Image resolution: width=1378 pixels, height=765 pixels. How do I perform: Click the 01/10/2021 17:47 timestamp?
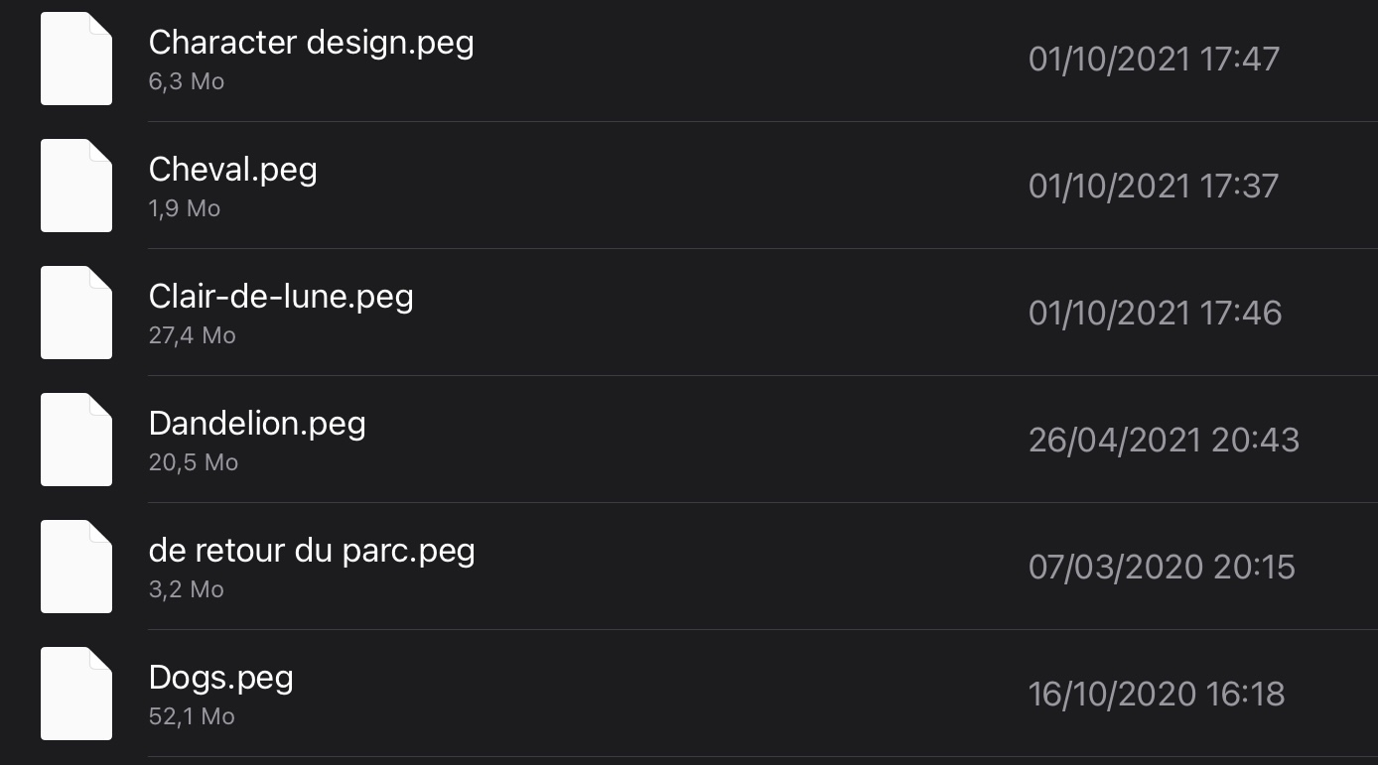[x=1154, y=59]
